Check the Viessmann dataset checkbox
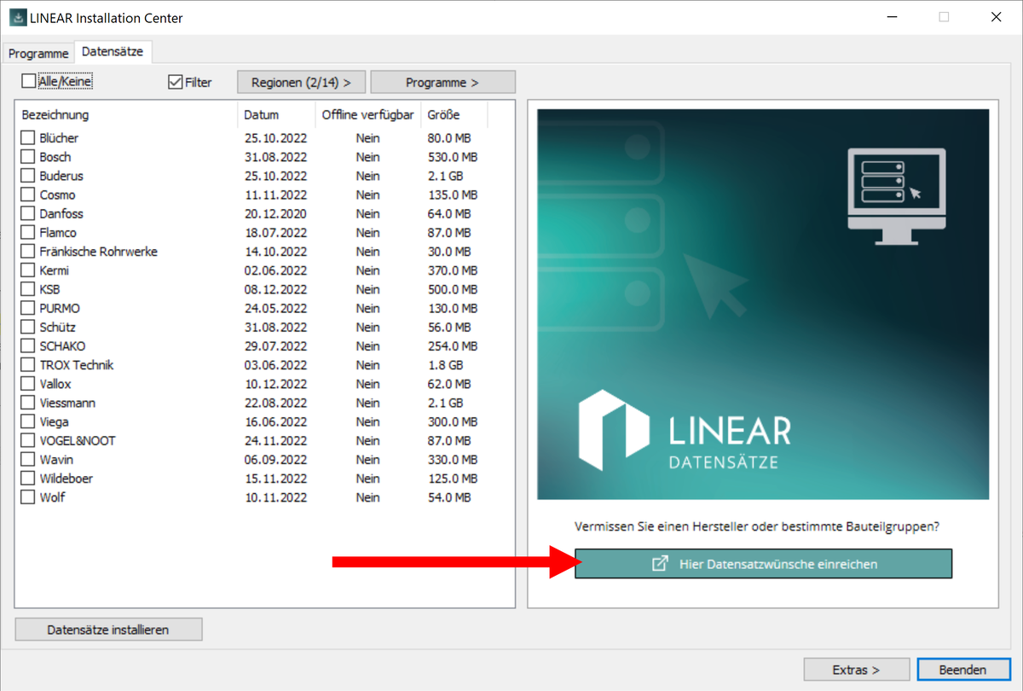Screen dimensions: 1023x691 [28, 403]
